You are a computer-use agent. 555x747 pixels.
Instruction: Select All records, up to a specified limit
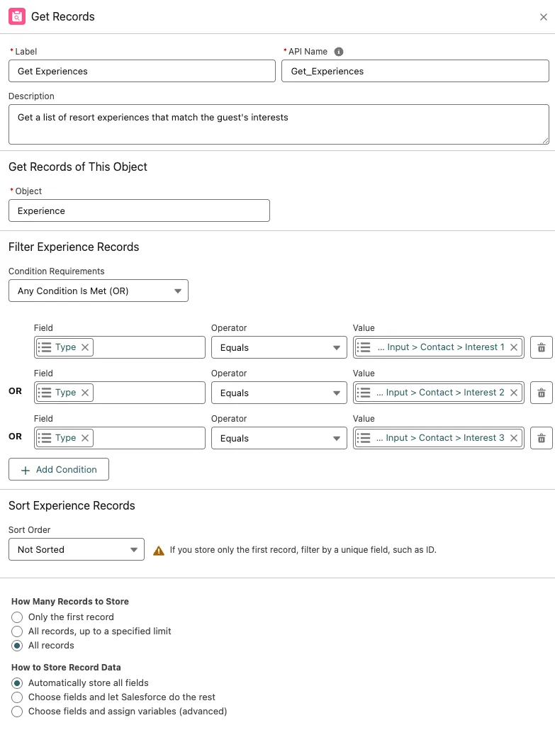click(x=18, y=631)
